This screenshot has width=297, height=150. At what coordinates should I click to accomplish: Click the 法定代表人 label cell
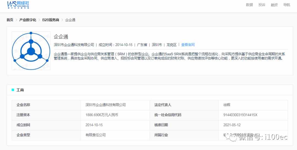184,105
